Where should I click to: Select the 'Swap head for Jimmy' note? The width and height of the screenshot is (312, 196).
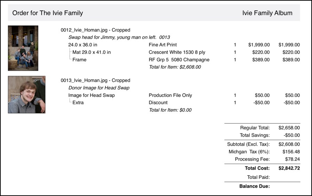pyautogui.click(x=119, y=38)
